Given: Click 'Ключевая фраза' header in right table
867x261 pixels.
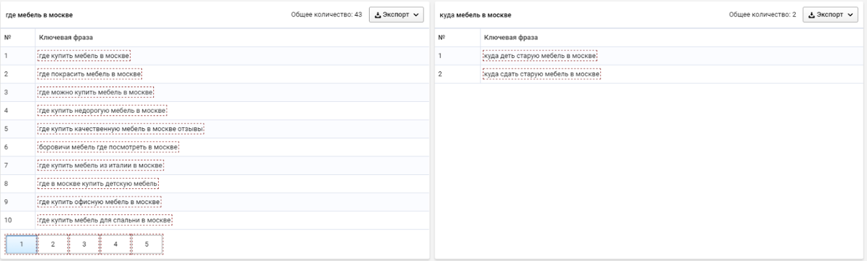Looking at the screenshot, I should pos(511,38).
